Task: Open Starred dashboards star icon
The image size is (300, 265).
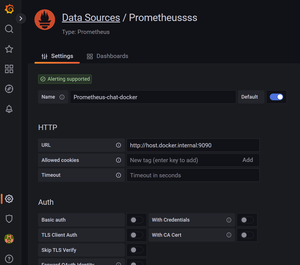Action: pos(9,49)
